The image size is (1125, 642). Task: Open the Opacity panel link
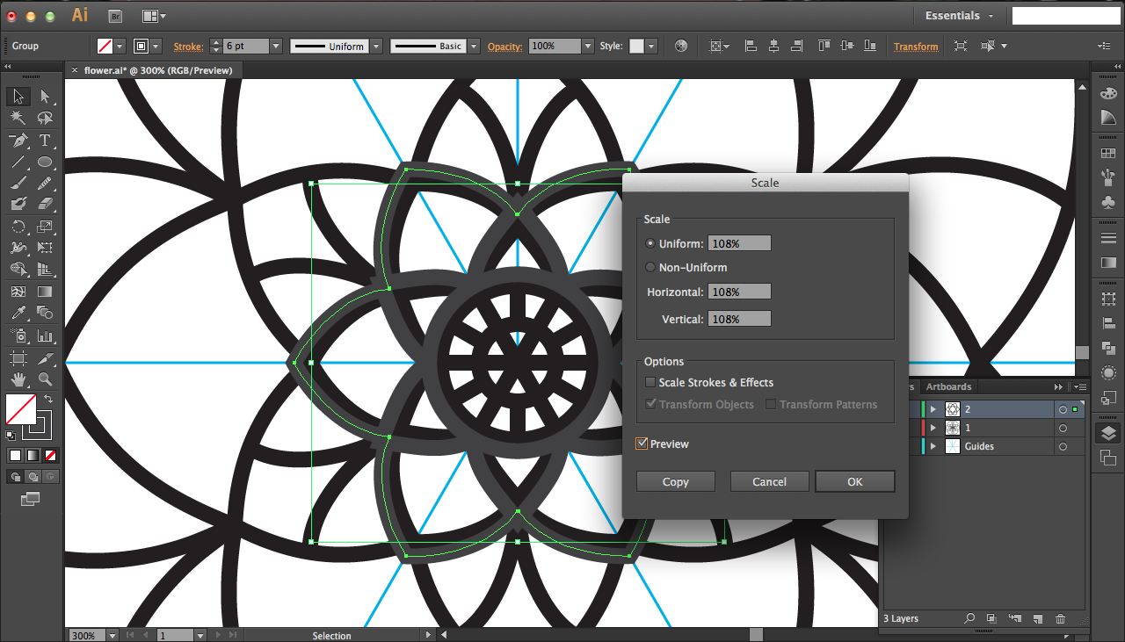pos(504,47)
